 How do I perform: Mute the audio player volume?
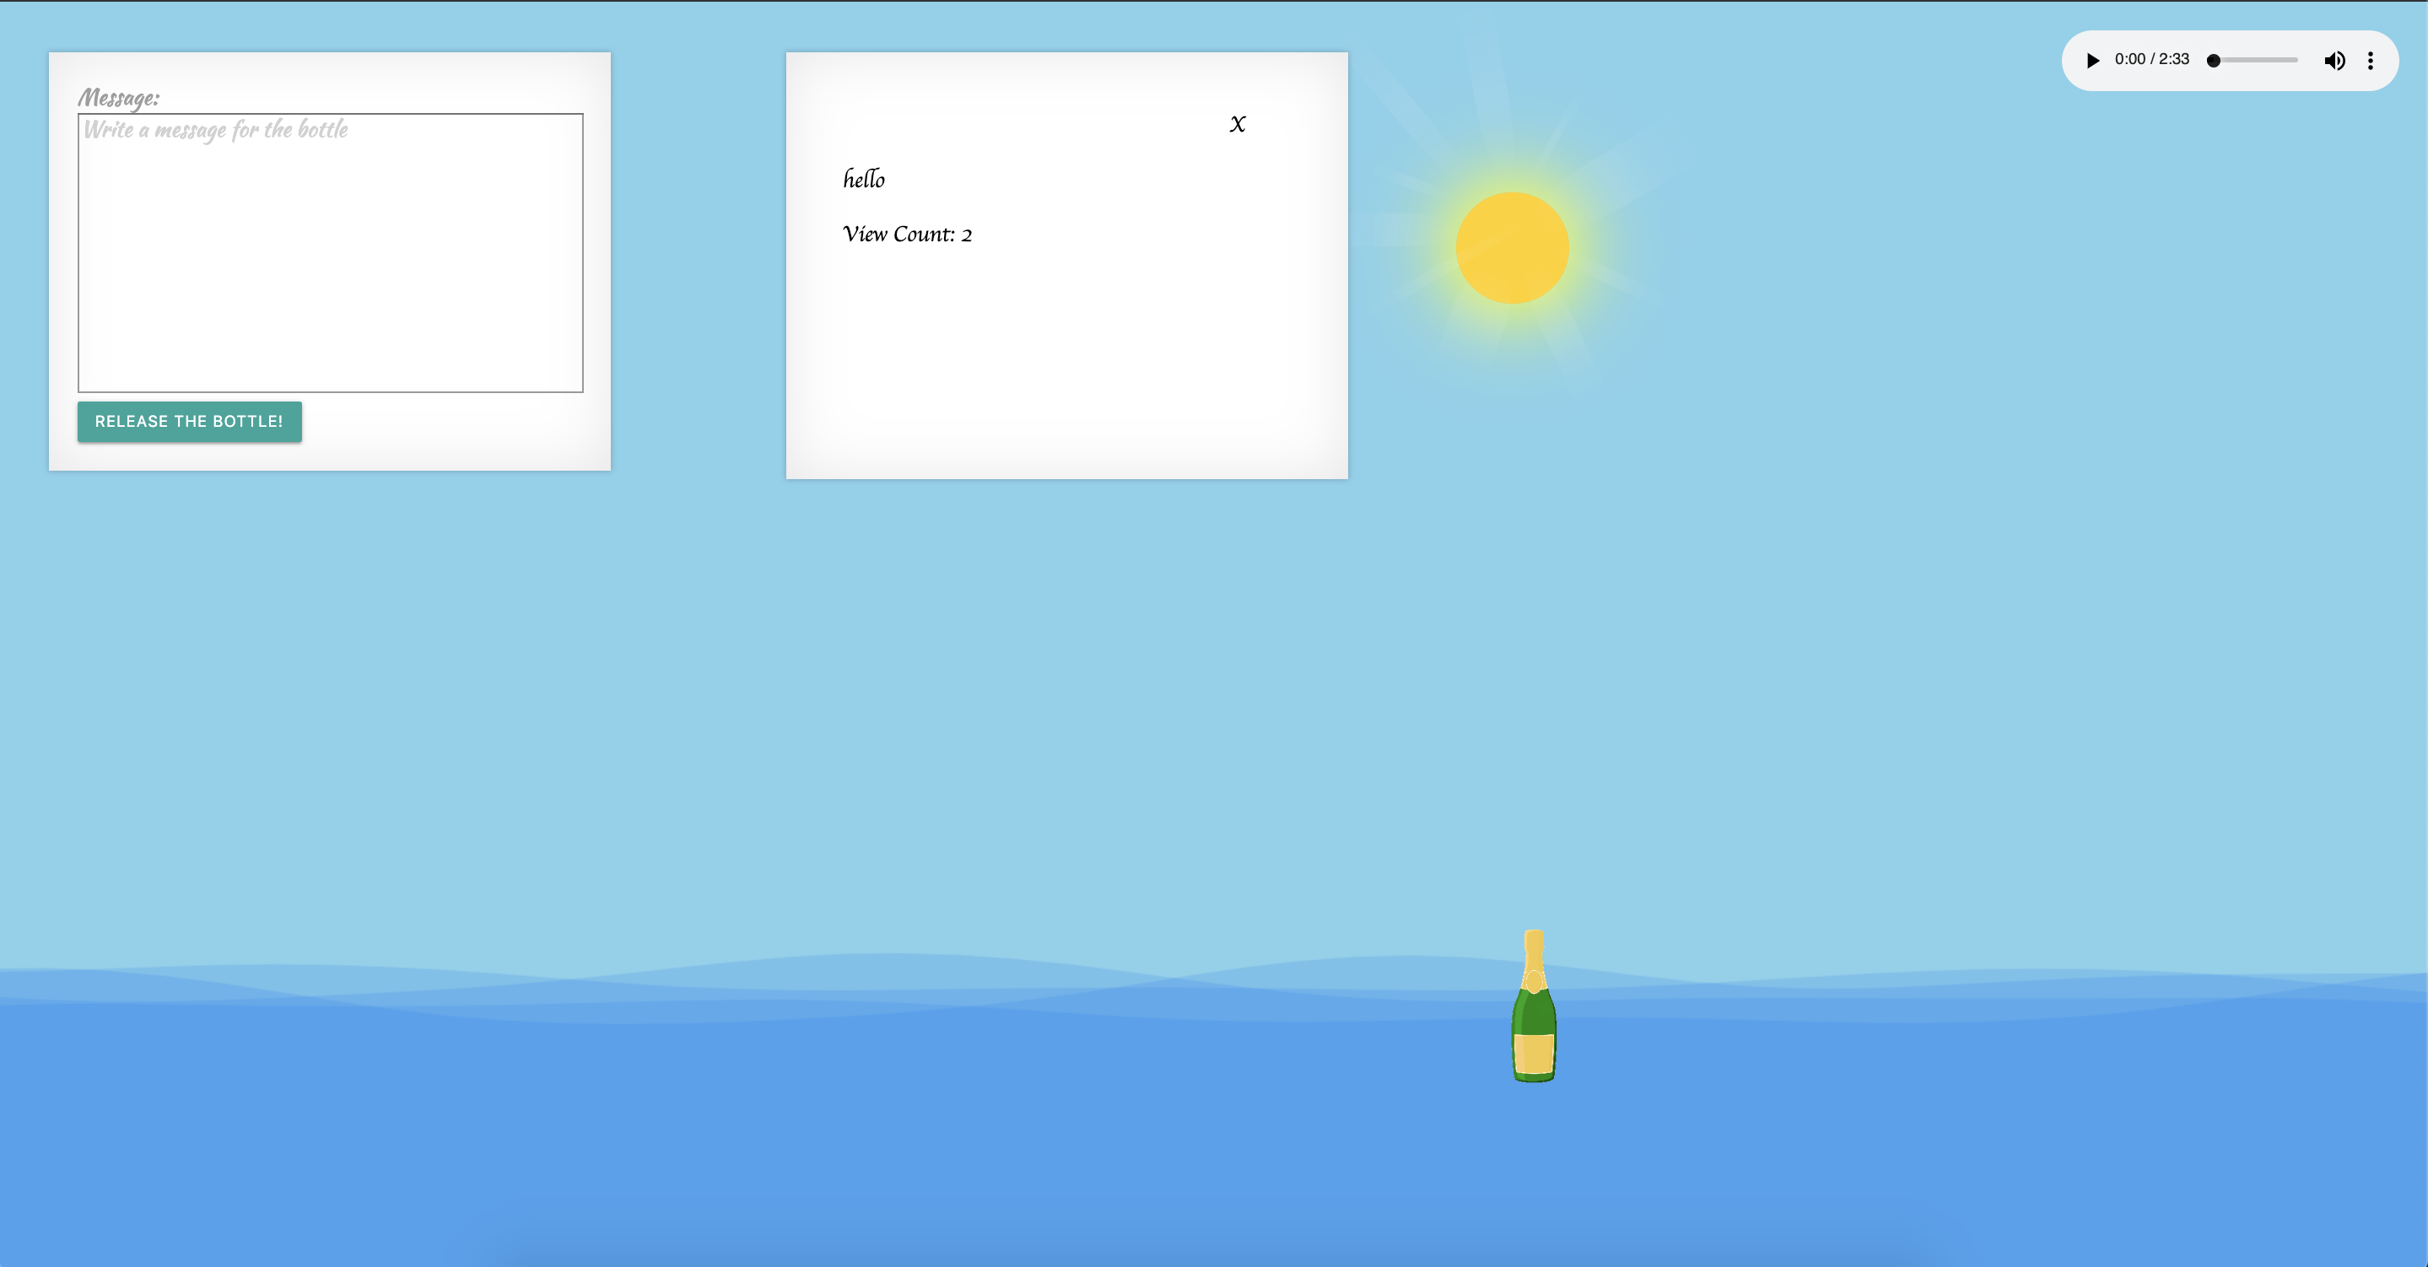tap(2334, 61)
